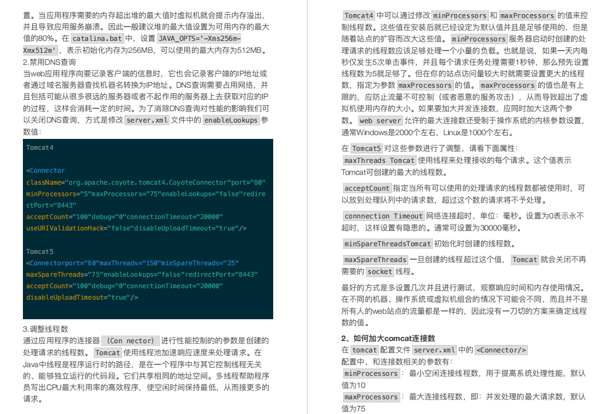602x414 pixels.
Task: Click the text "值为10"
Action: (353, 385)
